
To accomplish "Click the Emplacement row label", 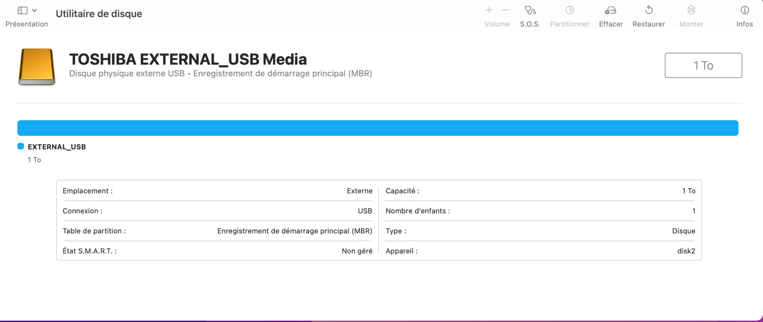I will coord(88,191).
